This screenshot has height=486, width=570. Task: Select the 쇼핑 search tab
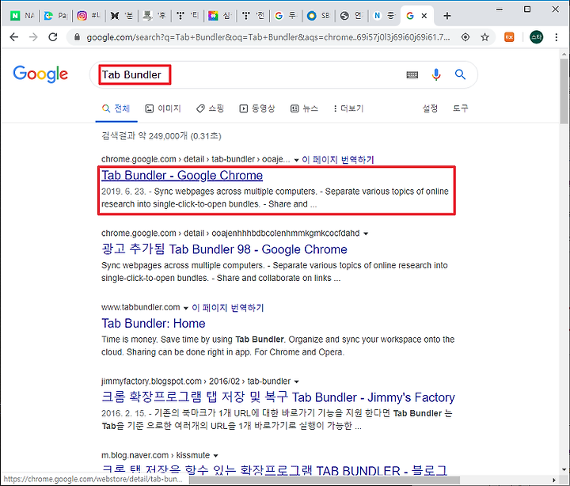pyautogui.click(x=210, y=108)
